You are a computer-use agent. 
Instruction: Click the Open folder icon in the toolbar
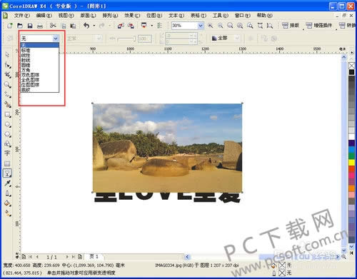coord(20,26)
